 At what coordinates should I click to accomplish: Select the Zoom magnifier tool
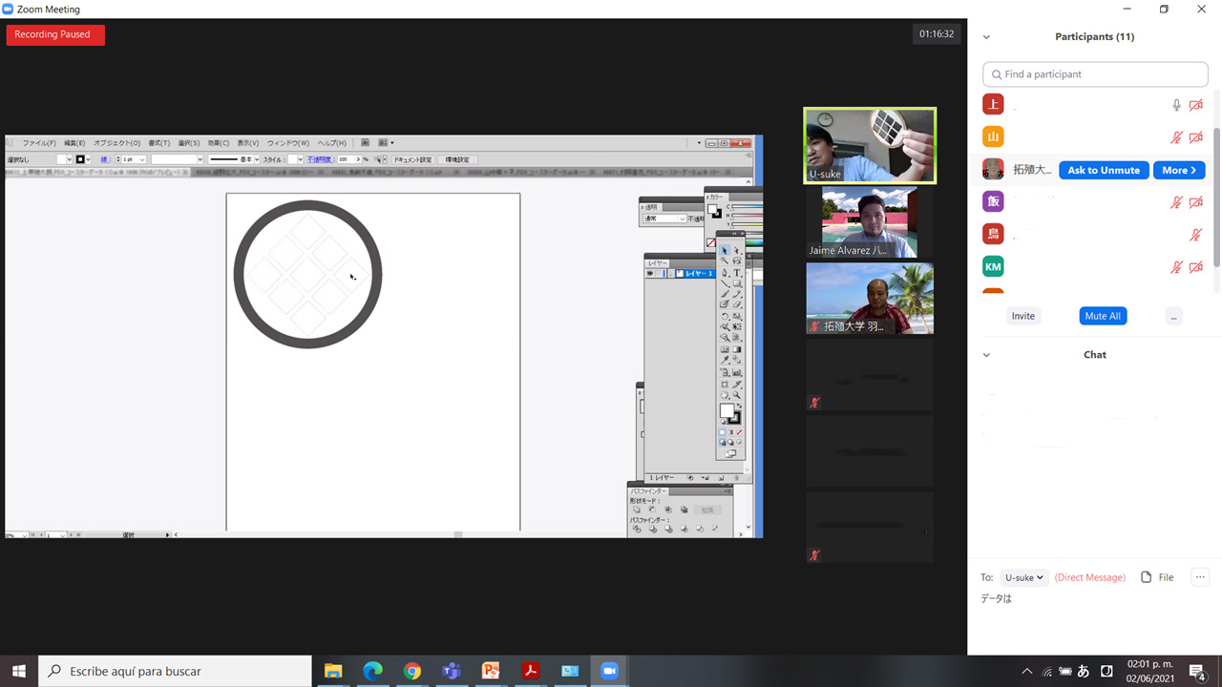coord(737,394)
